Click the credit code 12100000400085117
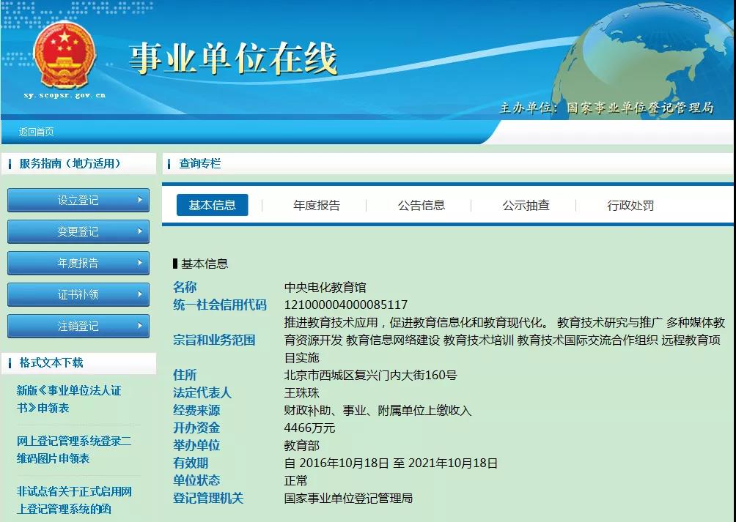The width and height of the screenshot is (736, 522). tap(346, 305)
